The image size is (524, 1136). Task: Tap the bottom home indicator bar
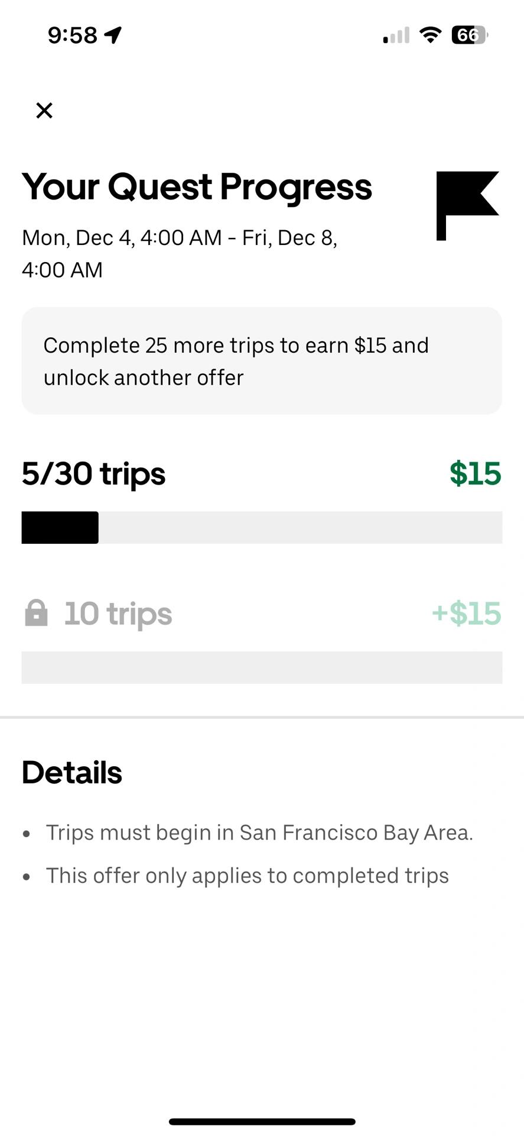[262, 1121]
